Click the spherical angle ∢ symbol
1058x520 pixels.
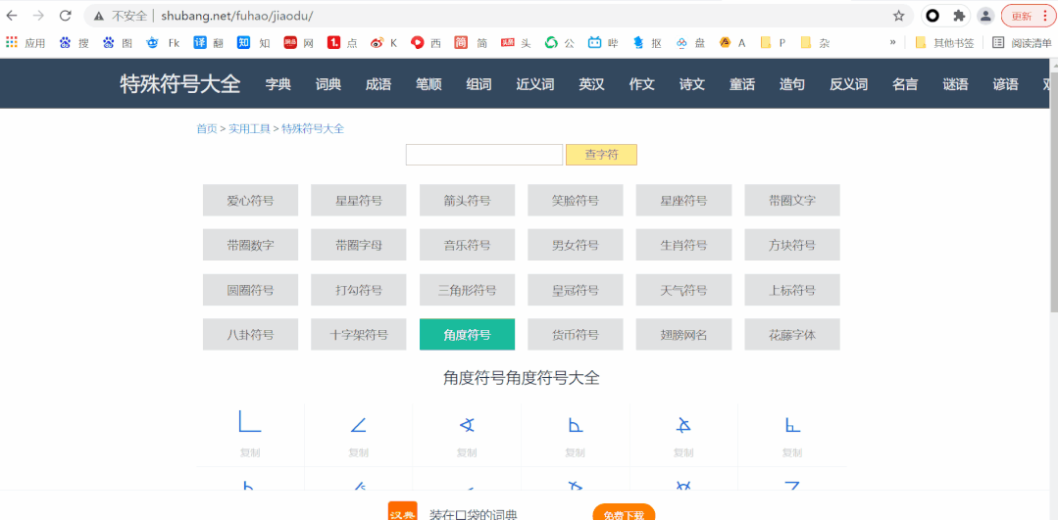click(x=467, y=425)
